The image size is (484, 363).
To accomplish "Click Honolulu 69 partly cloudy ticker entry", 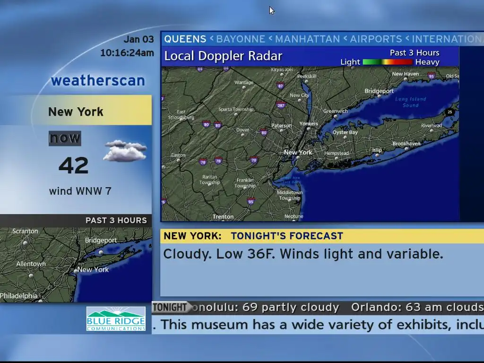I will pos(266,307).
